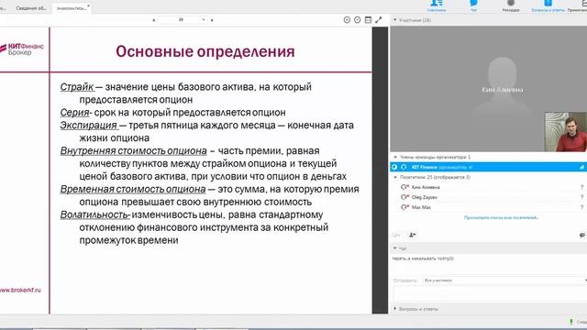This screenshot has width=587, height=330.
Task: Open the Вопросы и ответы toolbar icon
Action: click(548, 5)
